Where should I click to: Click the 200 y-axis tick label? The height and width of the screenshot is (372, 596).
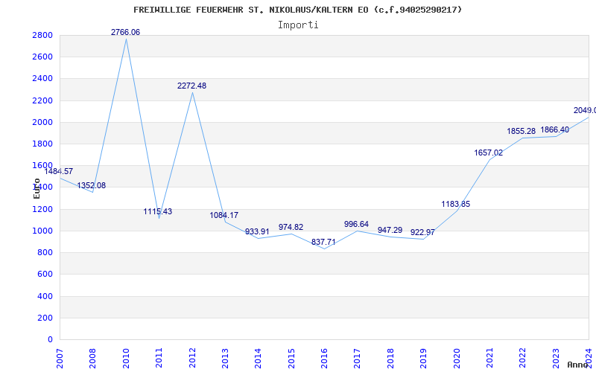point(47,318)
